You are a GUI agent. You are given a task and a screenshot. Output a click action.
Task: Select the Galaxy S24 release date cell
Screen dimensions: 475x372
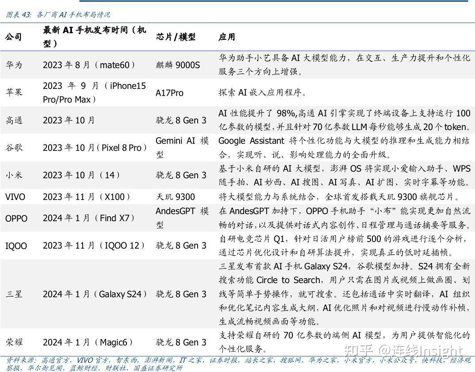coord(95,293)
